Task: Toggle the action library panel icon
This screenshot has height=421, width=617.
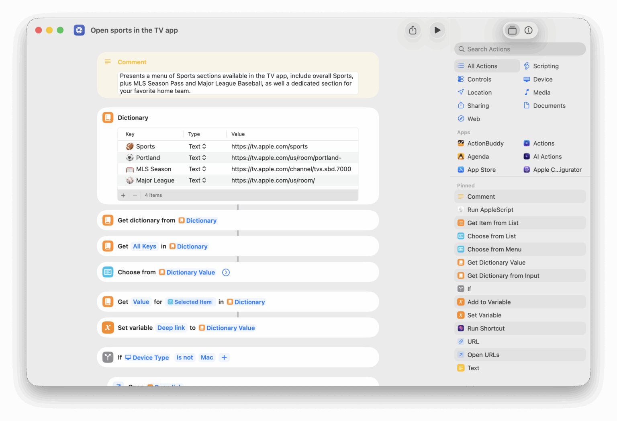Action: tap(512, 30)
